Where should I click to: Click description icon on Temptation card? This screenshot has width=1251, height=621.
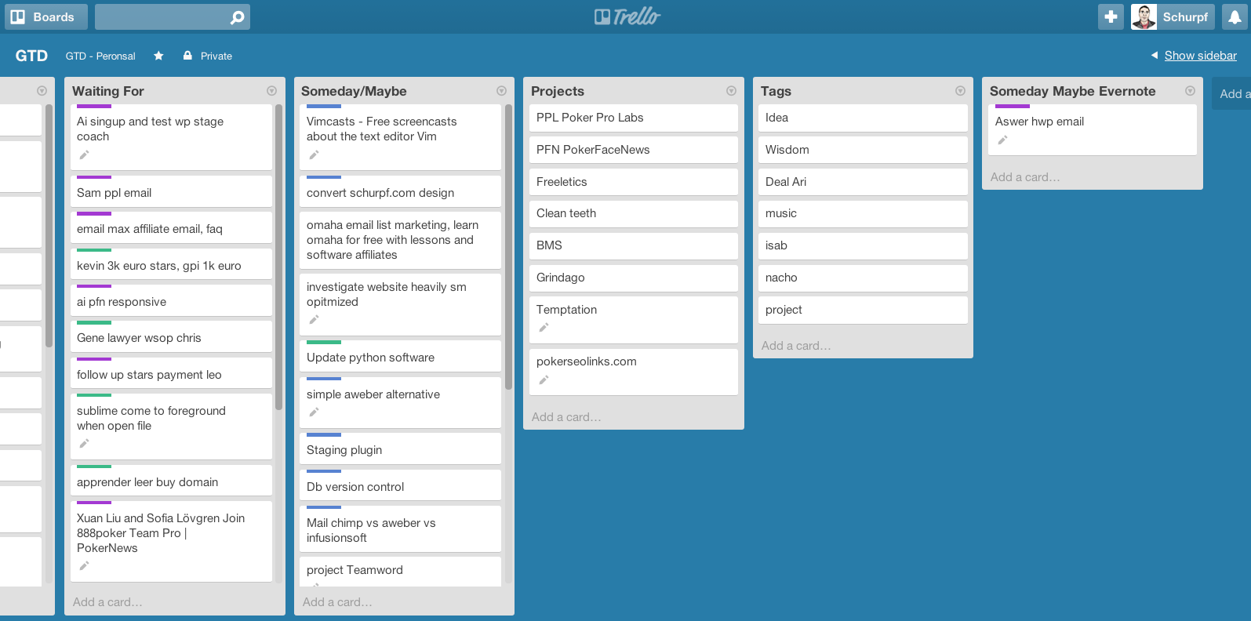(544, 328)
